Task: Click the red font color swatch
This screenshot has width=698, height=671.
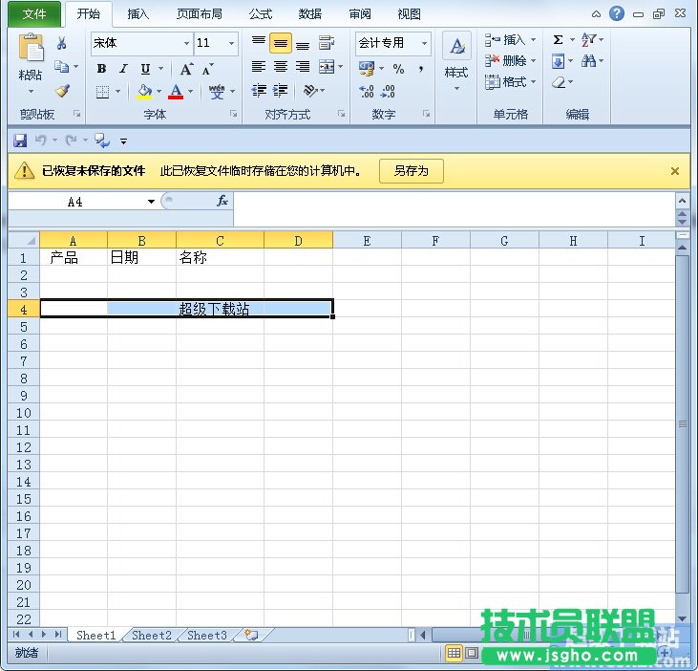Action: [176, 92]
